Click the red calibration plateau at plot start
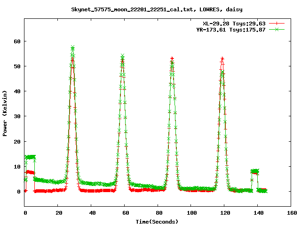Image resolution: width=301 pixels, height=226 pixels. (30, 172)
